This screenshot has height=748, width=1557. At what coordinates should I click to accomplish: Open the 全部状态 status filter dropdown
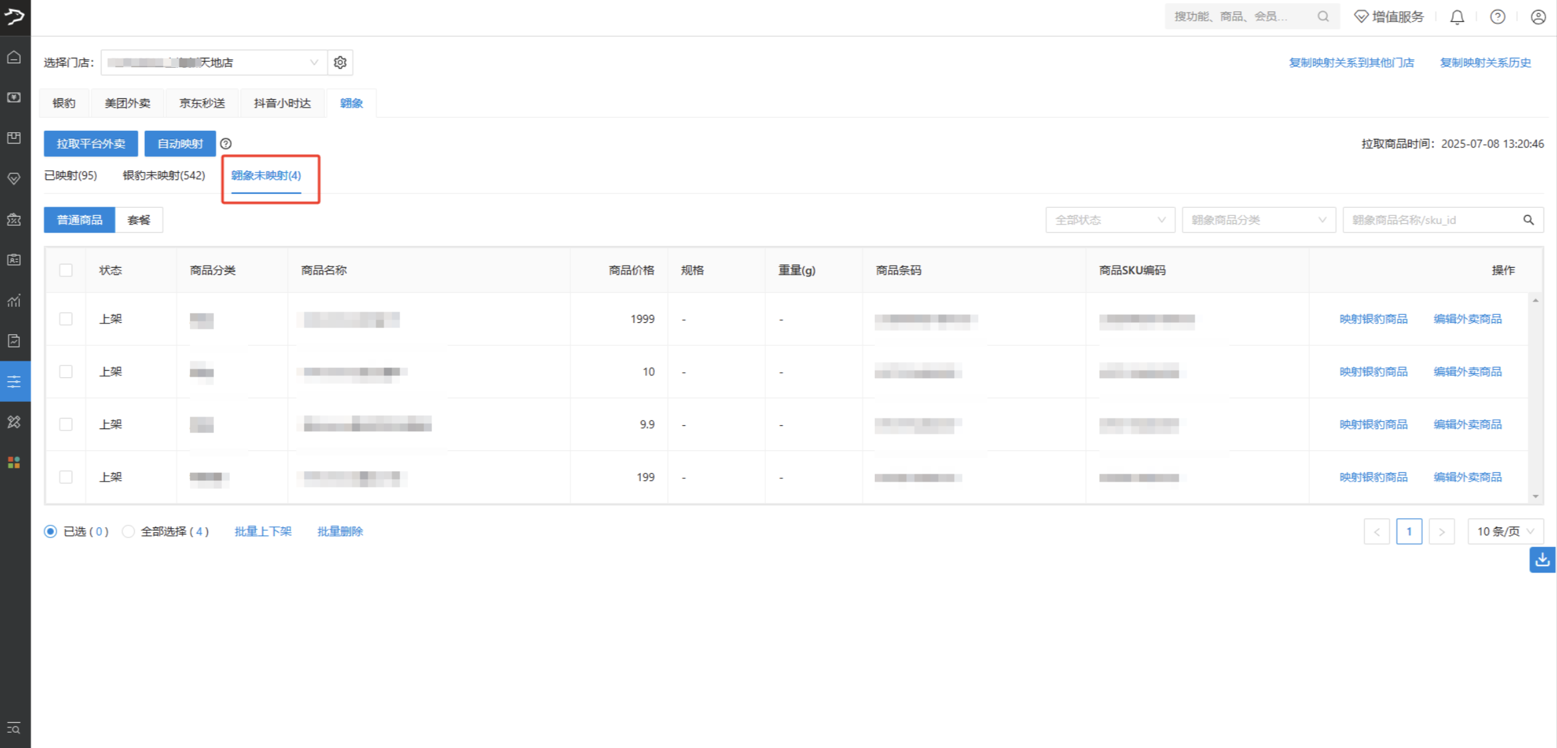click(x=1110, y=220)
